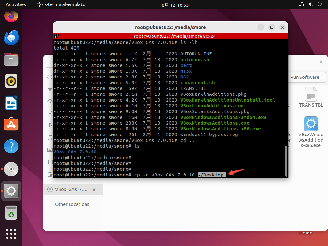Click TRANS.TBL in terminal listing
328x246 pixels.
point(193,88)
